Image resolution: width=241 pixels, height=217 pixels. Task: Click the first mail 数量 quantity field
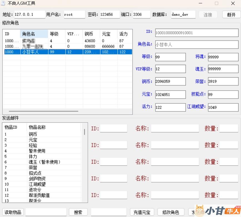point(229,128)
